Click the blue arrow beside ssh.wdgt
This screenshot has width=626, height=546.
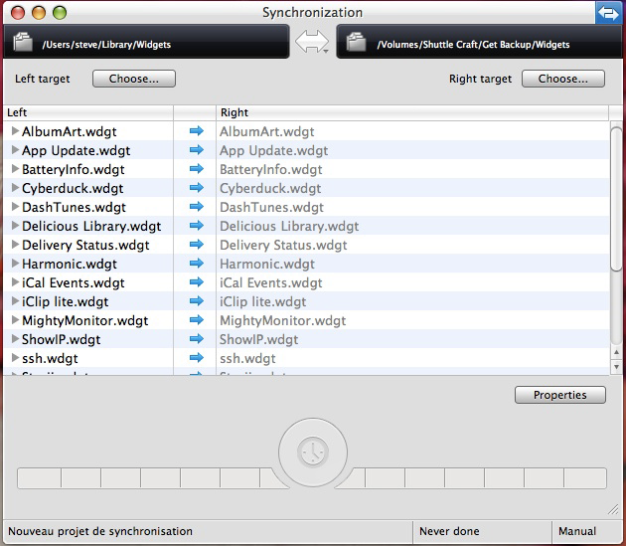pos(196,358)
